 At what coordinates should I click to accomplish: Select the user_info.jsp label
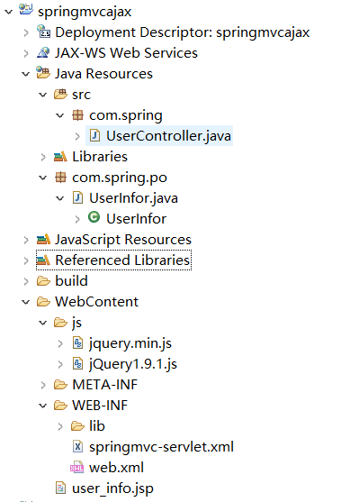point(112,488)
